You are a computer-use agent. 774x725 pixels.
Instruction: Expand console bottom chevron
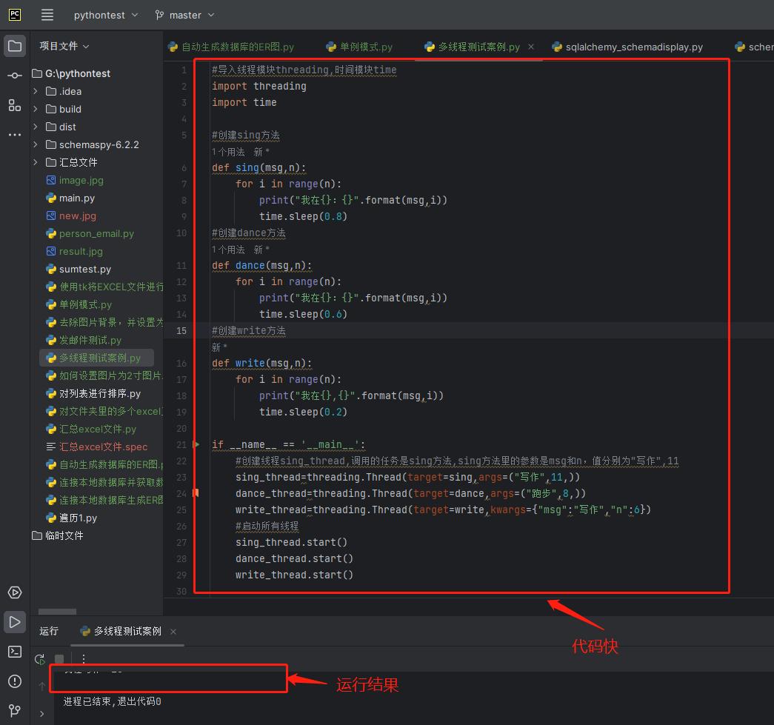coord(42,714)
